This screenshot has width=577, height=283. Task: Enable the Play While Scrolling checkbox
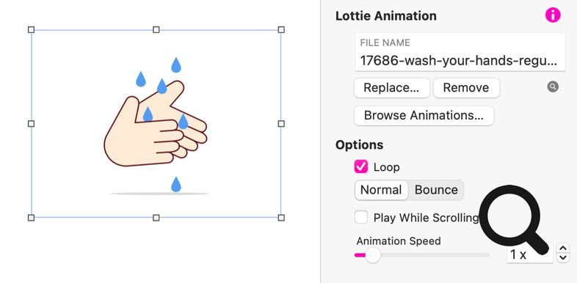[361, 217]
